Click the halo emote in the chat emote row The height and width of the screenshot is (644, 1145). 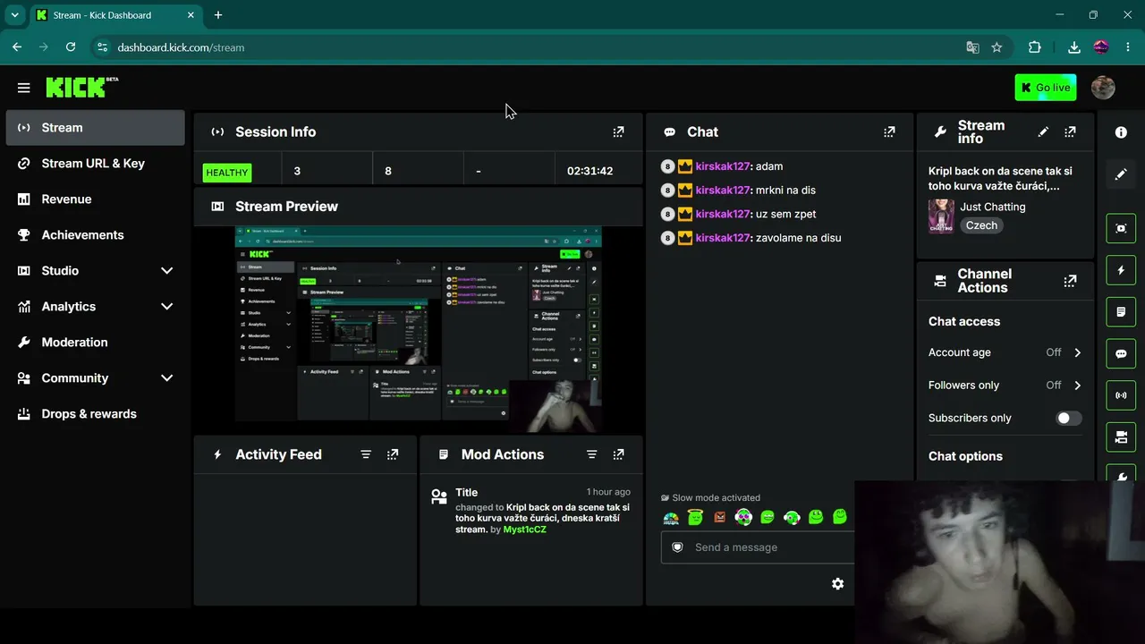pyautogui.click(x=695, y=517)
